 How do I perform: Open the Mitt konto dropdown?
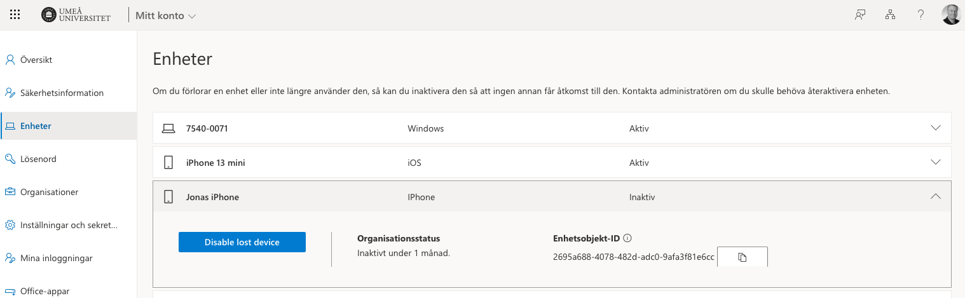[165, 15]
